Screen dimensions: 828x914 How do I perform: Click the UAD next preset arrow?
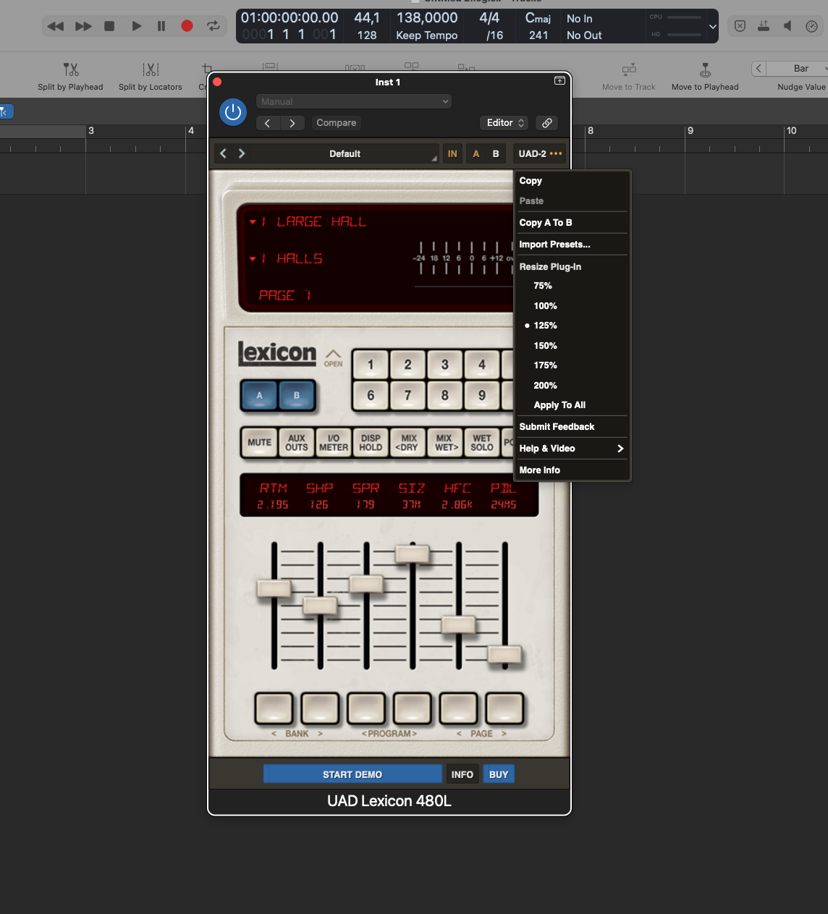pyautogui.click(x=242, y=153)
